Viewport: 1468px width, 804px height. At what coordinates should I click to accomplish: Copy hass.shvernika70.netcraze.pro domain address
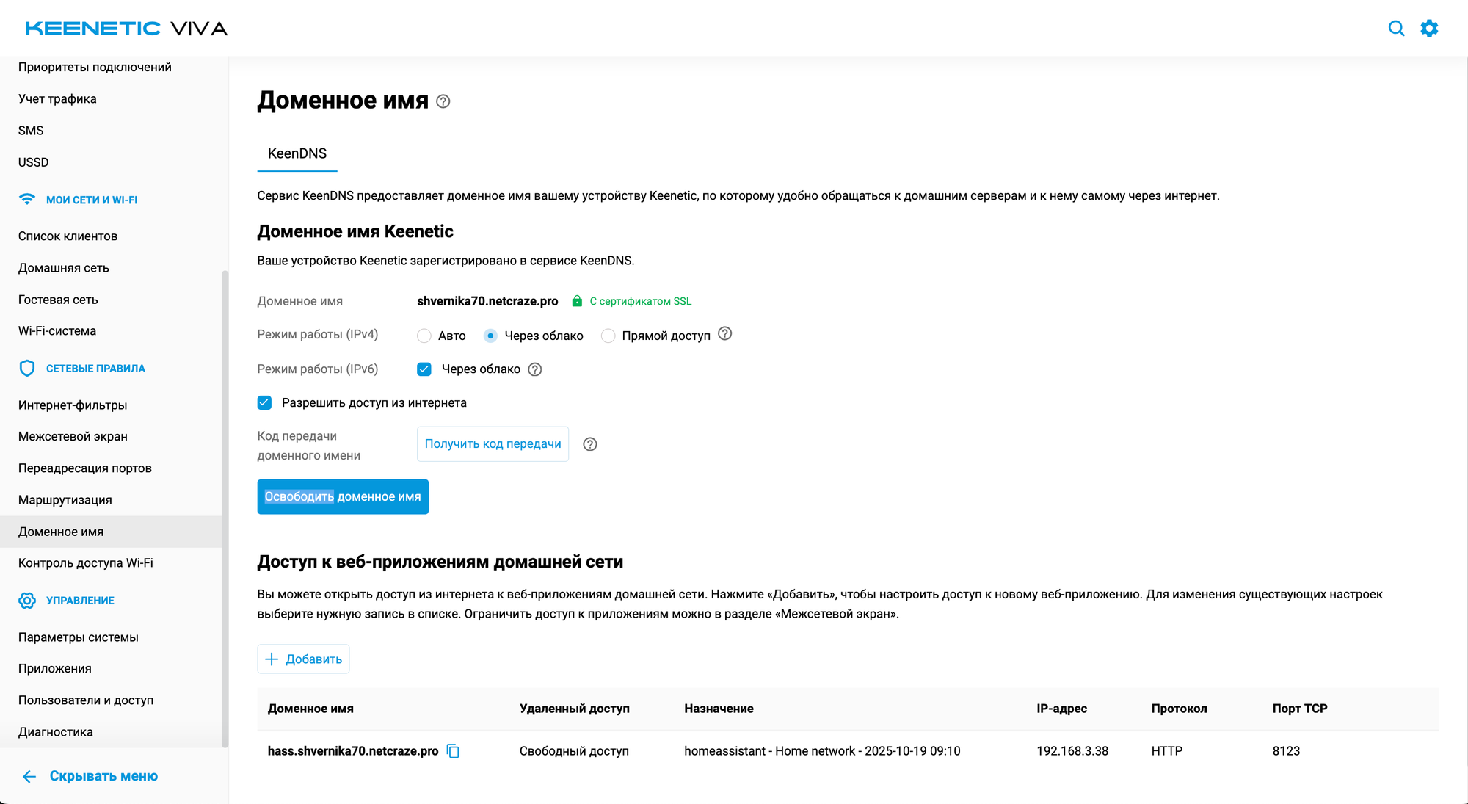click(454, 751)
